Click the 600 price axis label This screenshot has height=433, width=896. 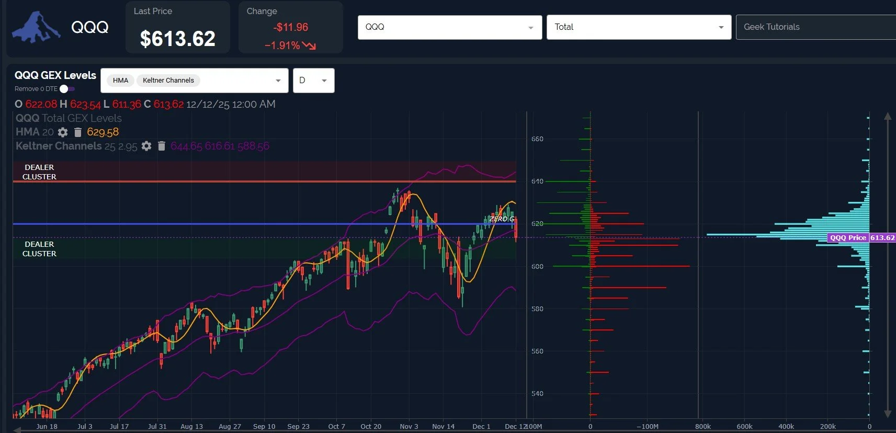(537, 267)
